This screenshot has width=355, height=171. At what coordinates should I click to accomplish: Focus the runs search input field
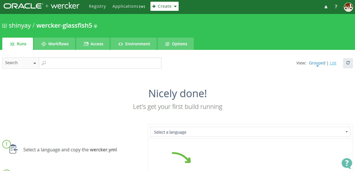pyautogui.click(x=100, y=63)
